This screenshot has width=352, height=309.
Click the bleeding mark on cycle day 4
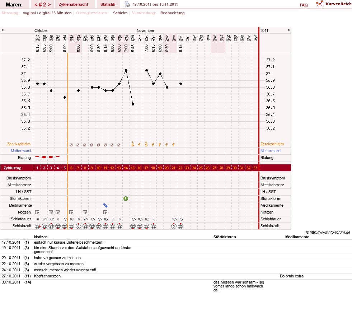(58, 156)
